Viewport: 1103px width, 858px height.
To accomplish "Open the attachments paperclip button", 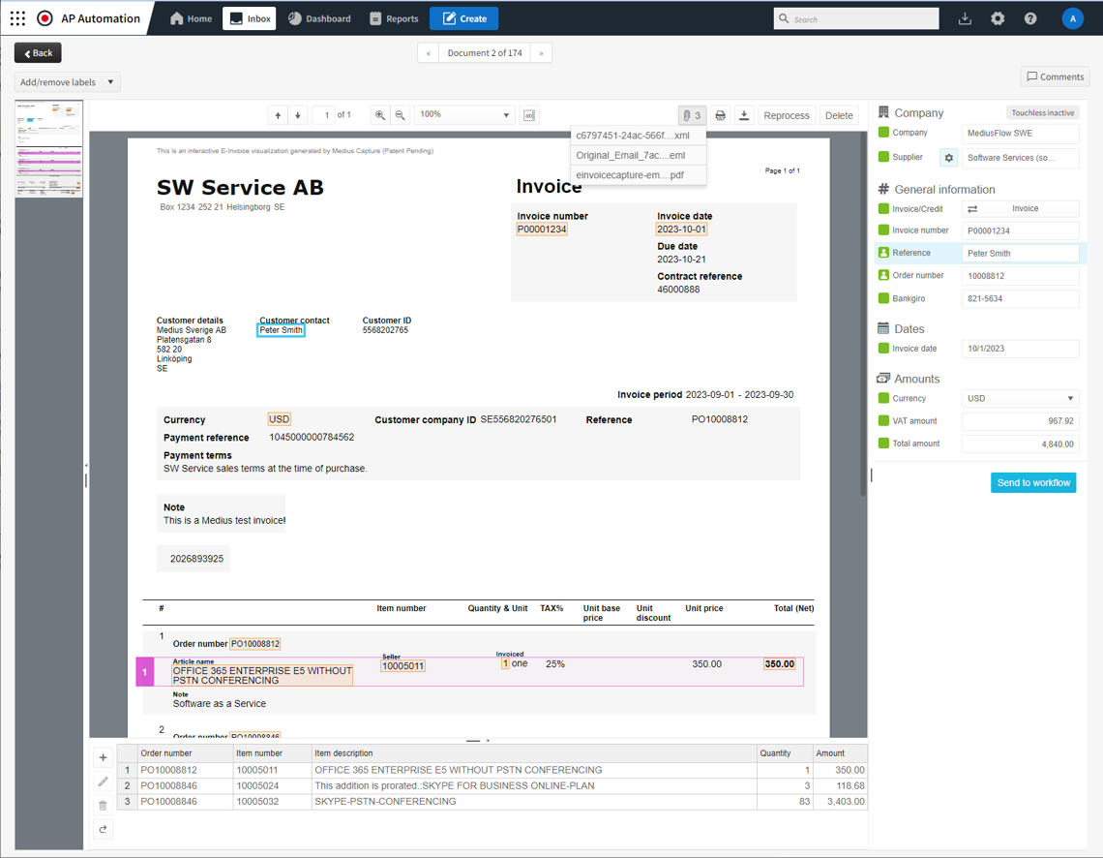I will 692,115.
